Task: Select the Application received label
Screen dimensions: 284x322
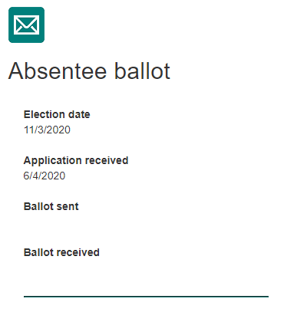Action: [x=76, y=160]
